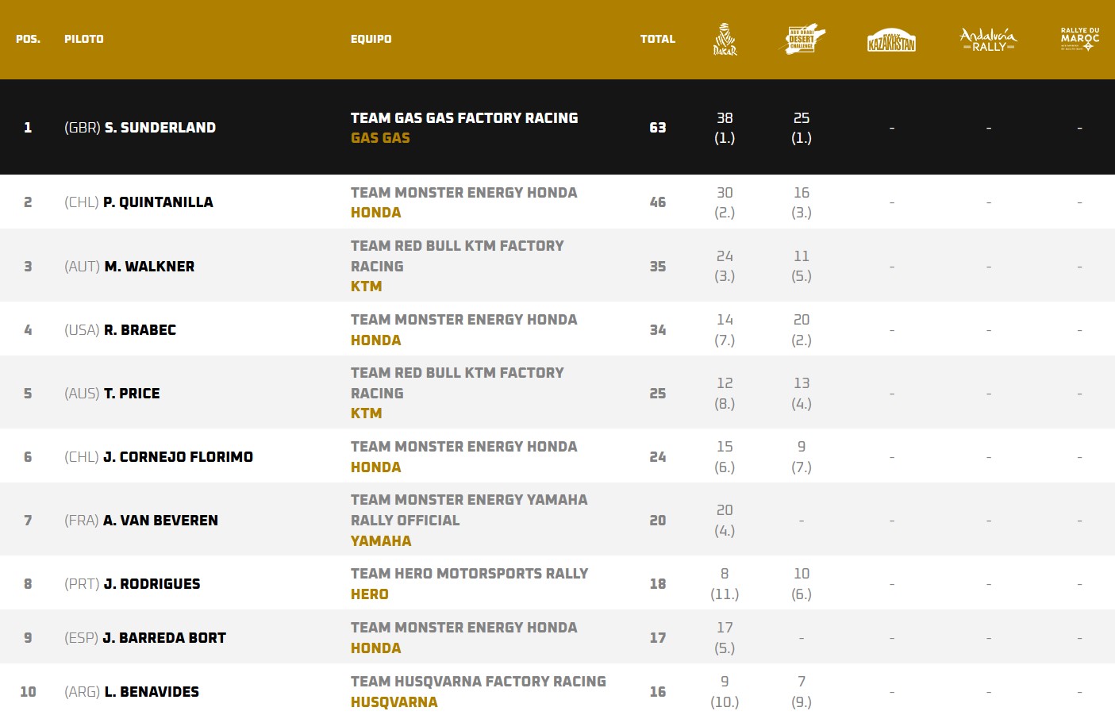Click HERO brand name
The width and height of the screenshot is (1115, 715).
(x=370, y=594)
